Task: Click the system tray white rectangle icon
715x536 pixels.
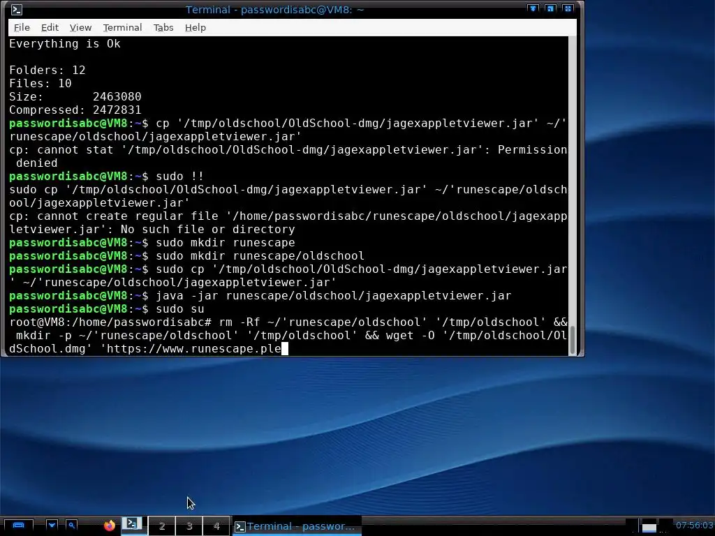Action: click(649, 528)
